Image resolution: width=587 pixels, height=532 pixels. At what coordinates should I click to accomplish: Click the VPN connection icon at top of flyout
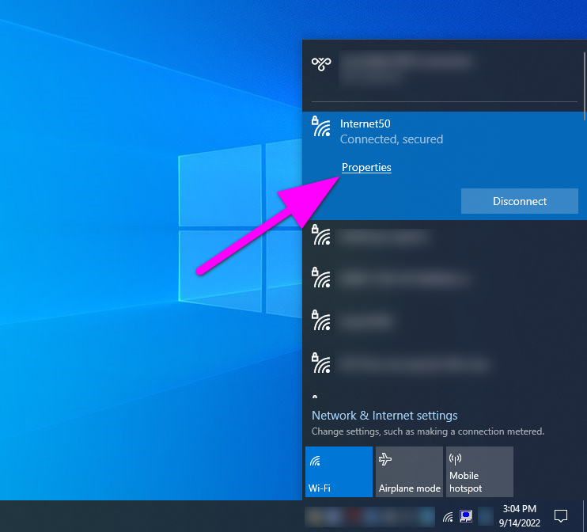pyautogui.click(x=321, y=64)
